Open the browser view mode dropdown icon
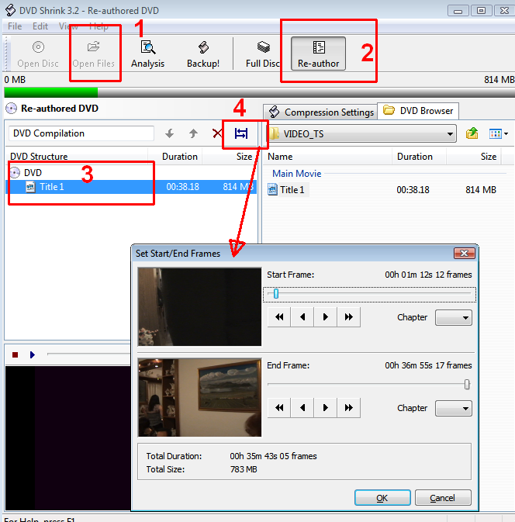The height and width of the screenshot is (522, 515). tap(499, 134)
